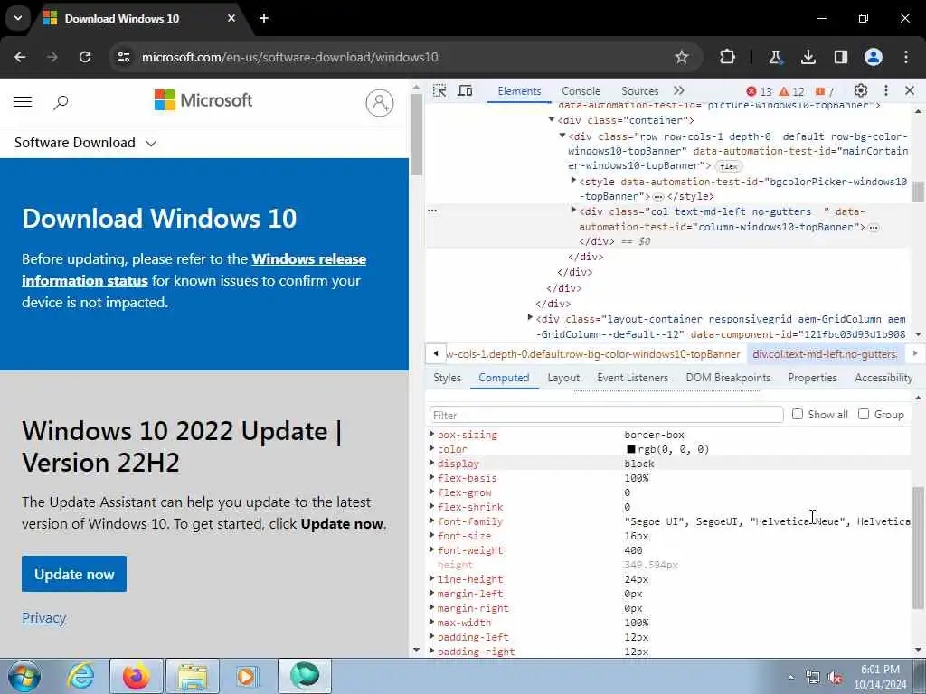Switch to DevTools Console tab

click(581, 91)
